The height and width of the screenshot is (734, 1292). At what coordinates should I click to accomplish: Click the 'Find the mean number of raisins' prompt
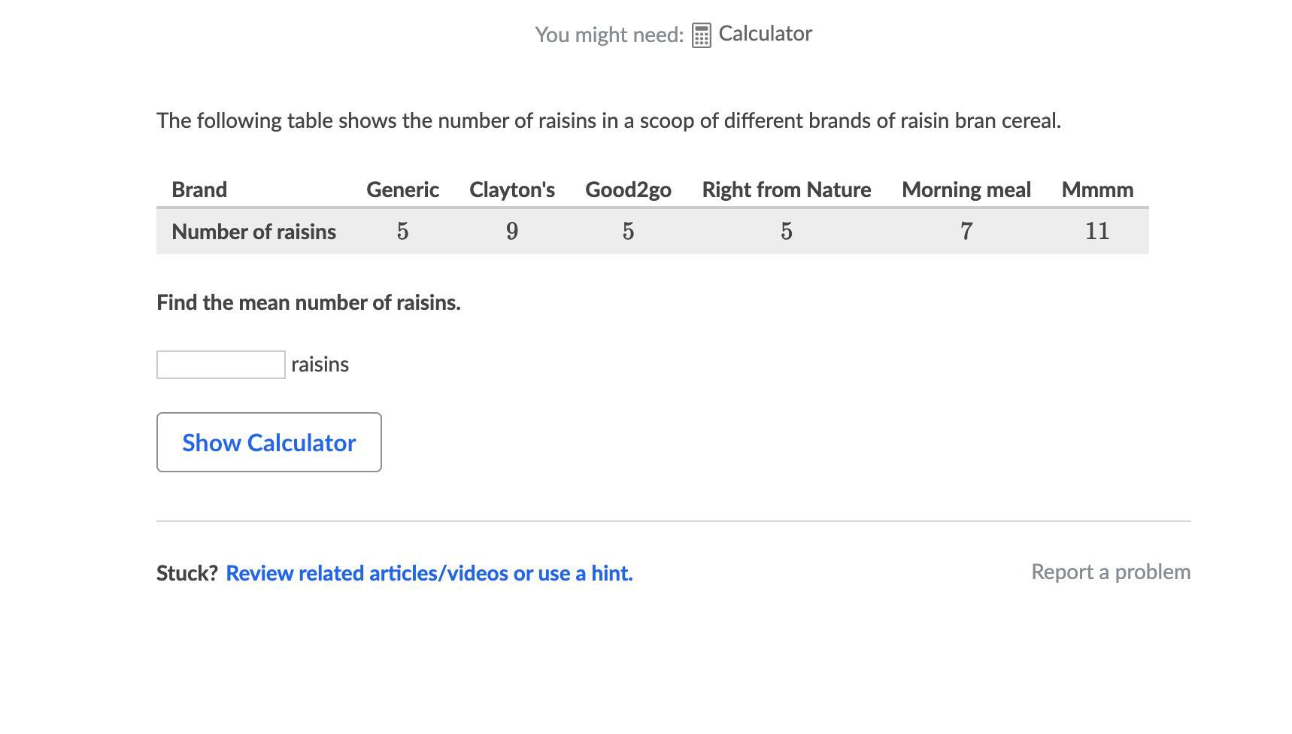(308, 302)
